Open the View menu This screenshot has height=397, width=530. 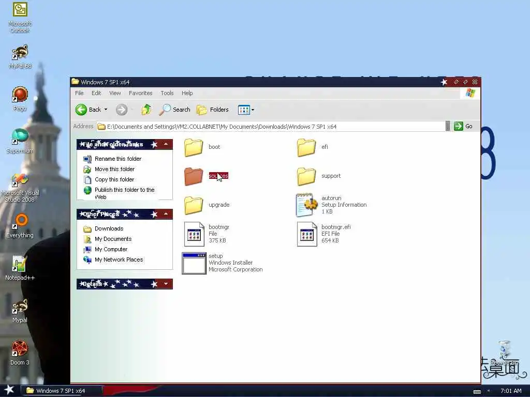[115, 93]
